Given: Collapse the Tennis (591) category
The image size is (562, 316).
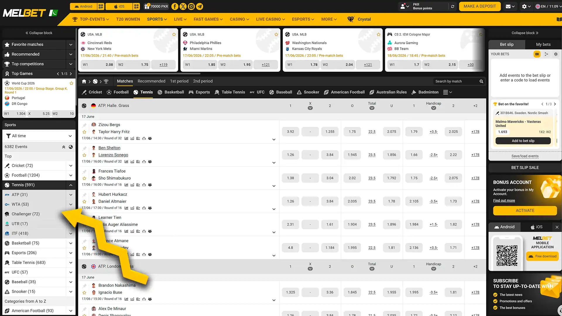Looking at the screenshot, I should [71, 185].
